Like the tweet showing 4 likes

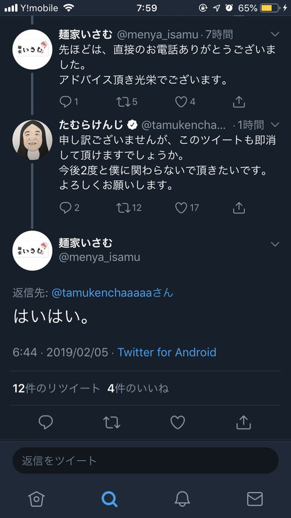point(181,102)
